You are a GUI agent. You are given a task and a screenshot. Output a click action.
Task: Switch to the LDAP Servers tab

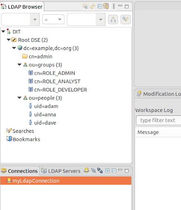[x=61, y=171]
